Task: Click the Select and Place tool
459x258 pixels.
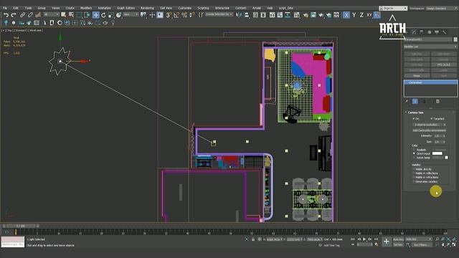Action: point(118,15)
